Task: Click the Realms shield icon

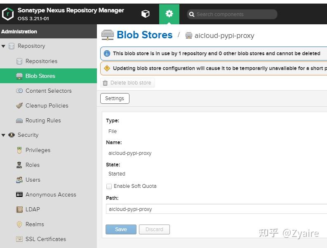Action: [19, 224]
